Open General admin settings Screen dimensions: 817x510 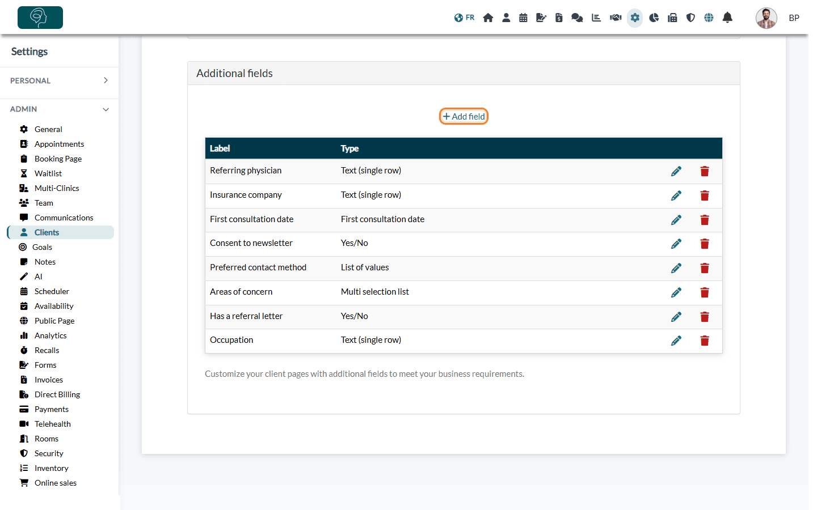click(48, 129)
